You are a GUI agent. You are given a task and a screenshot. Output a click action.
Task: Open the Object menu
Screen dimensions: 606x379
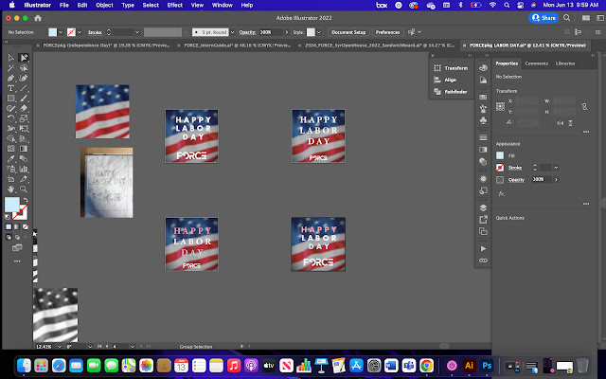coord(104,5)
